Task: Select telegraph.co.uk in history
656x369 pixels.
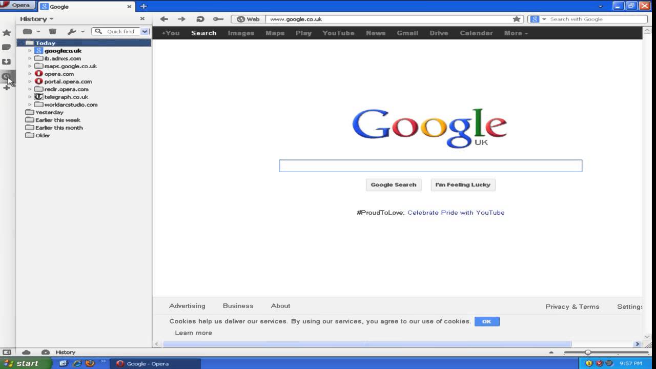Action: [66, 97]
